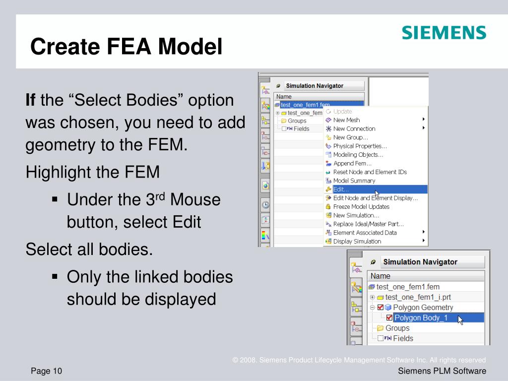
Task: Expand test_one_fem node beside the context menu
Action: (278, 113)
